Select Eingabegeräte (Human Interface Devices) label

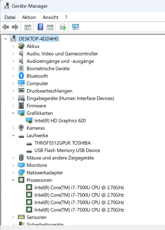pyautogui.click(x=70, y=98)
